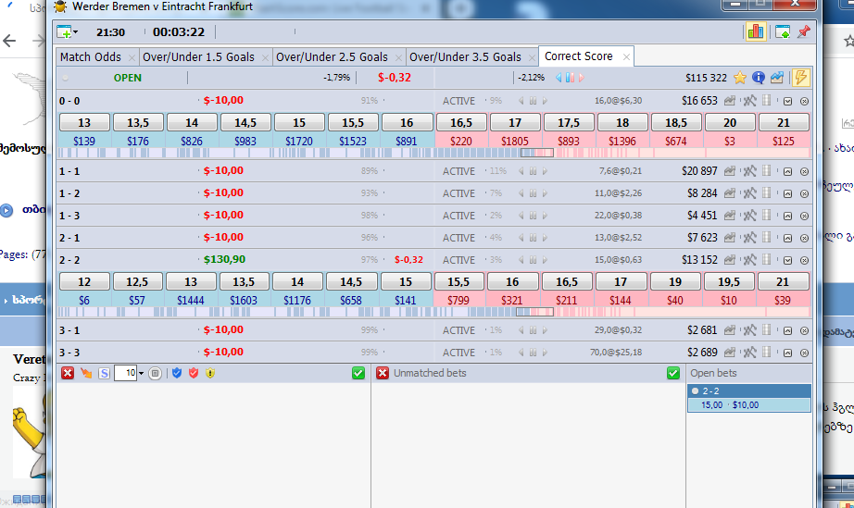854x508 pixels.
Task: Click the pause control in the 0 - 0 row
Action: point(533,101)
